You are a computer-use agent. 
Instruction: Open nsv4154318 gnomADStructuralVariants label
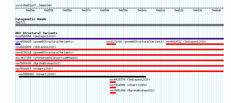[44, 52]
